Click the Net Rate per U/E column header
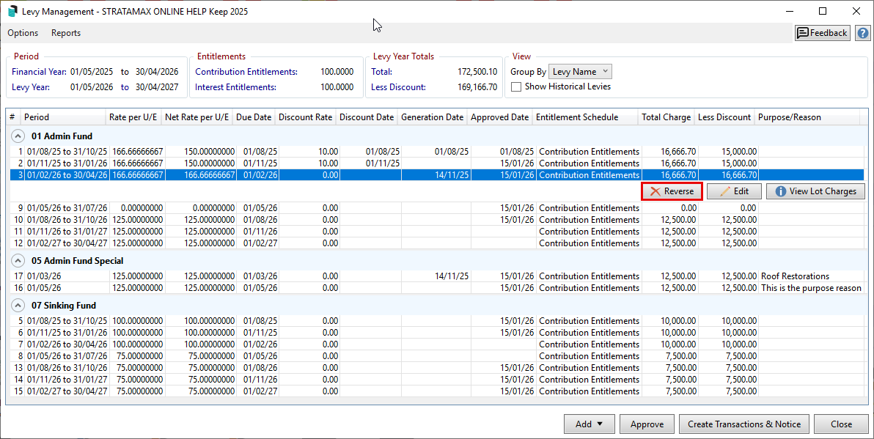This screenshot has height=439, width=874. [x=197, y=117]
